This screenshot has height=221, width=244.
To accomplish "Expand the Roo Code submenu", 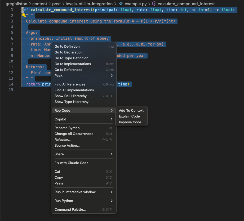I will pos(83,111).
